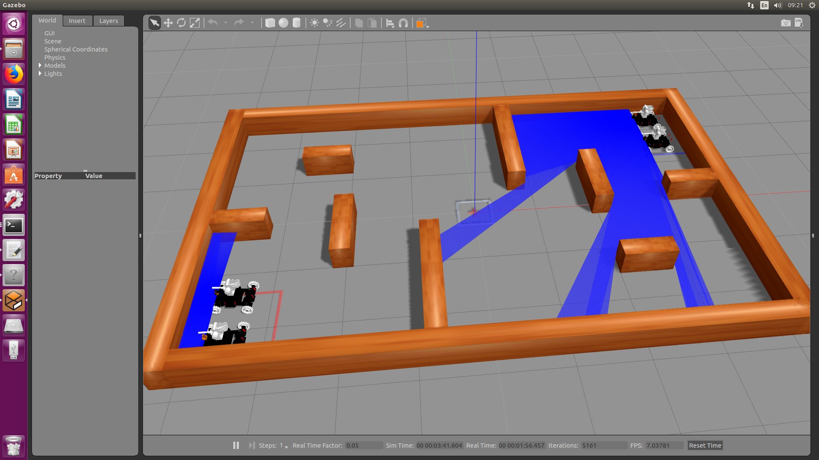Screen dimensions: 819x460
Task: Open the redo history dropdown arrow
Action: pos(252,23)
